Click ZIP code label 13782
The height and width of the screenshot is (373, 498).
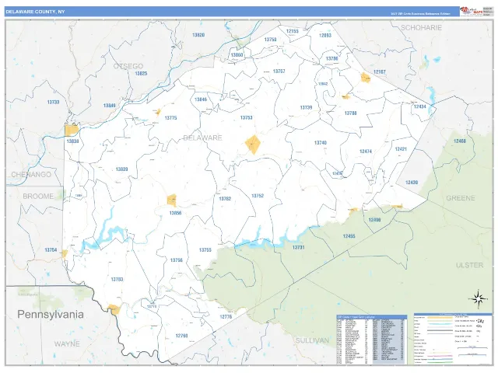tap(225, 199)
